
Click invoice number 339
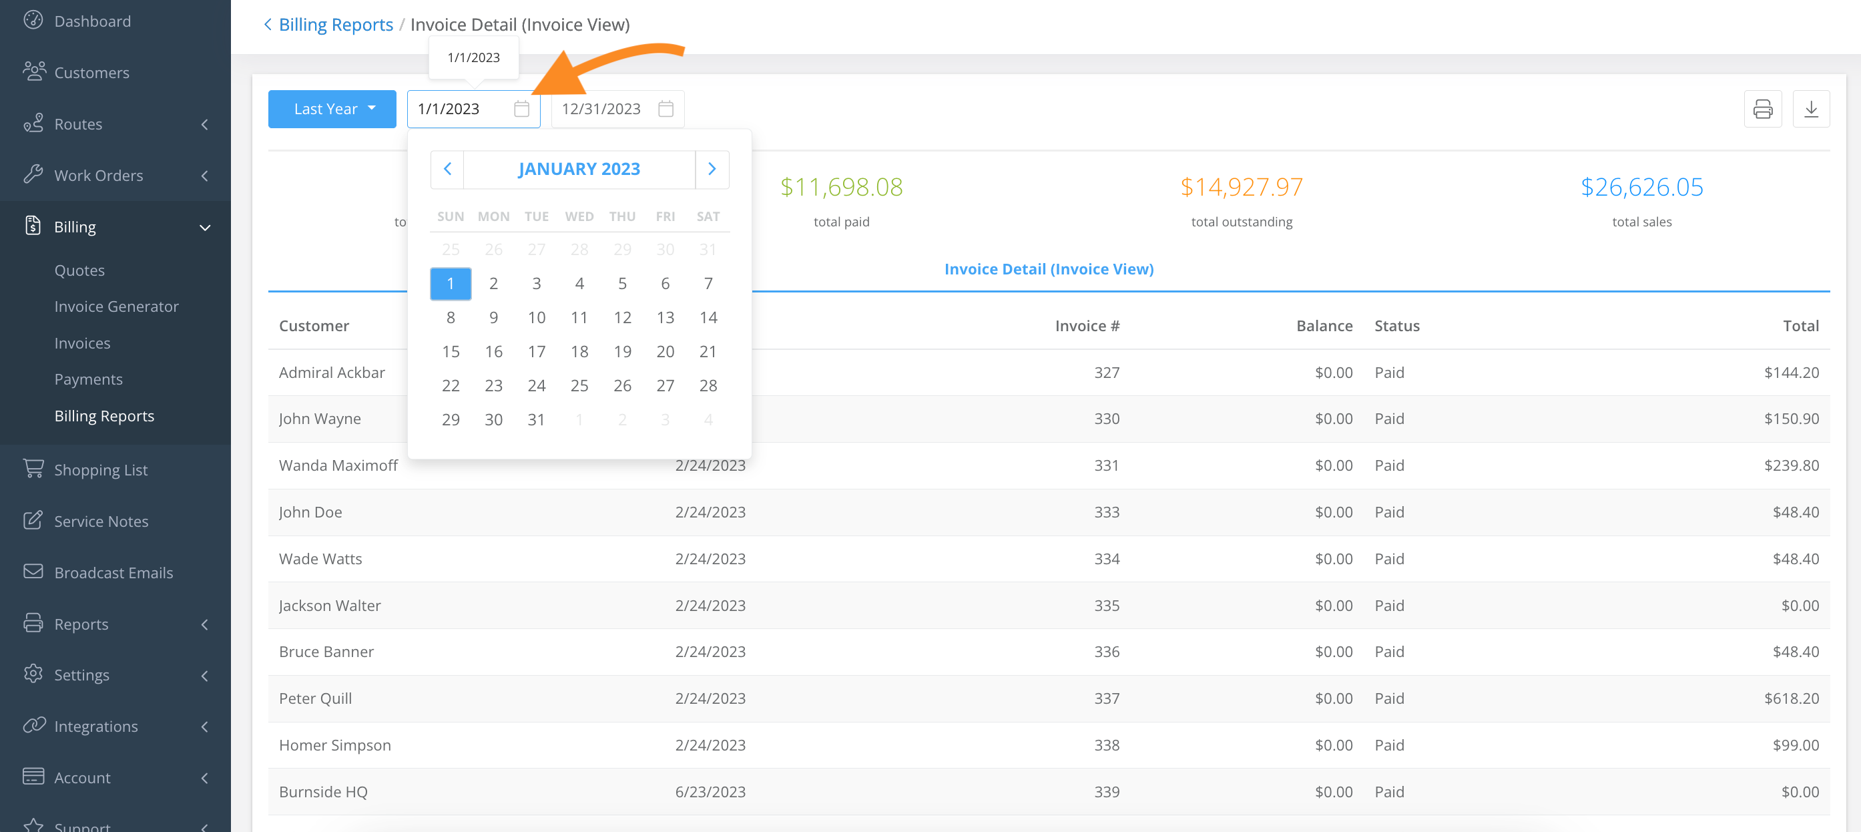(1107, 791)
